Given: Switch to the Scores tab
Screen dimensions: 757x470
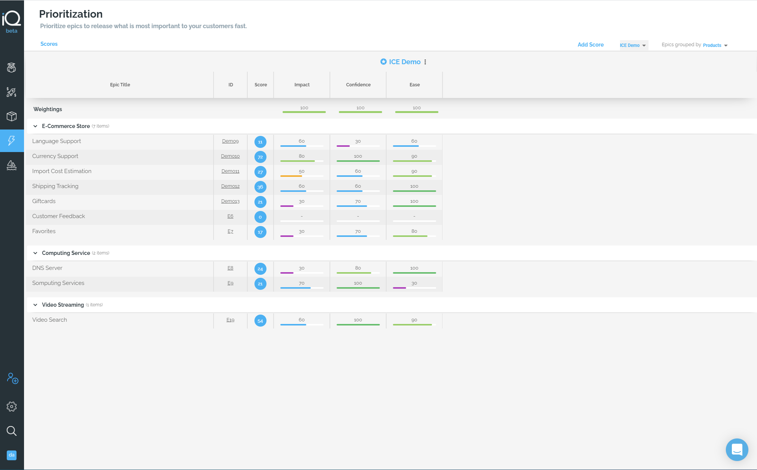Looking at the screenshot, I should coord(49,44).
